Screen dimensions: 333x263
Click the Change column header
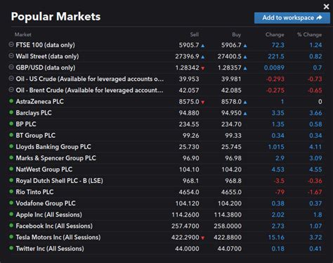click(275, 34)
